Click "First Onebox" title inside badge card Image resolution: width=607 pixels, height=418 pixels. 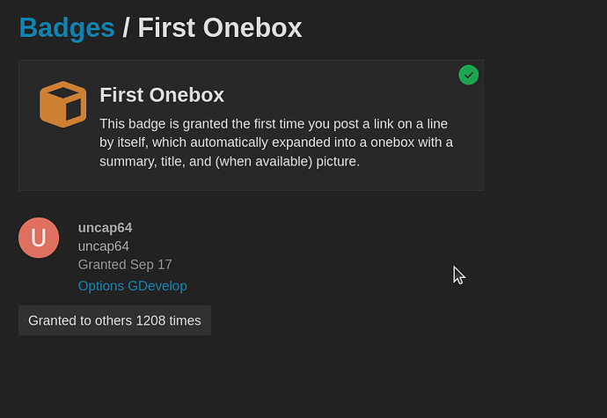pos(162,94)
